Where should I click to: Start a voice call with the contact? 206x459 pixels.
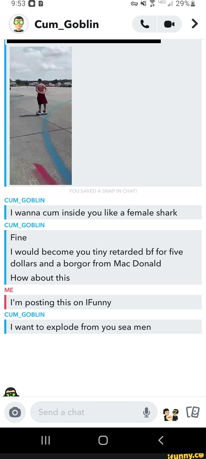[144, 24]
